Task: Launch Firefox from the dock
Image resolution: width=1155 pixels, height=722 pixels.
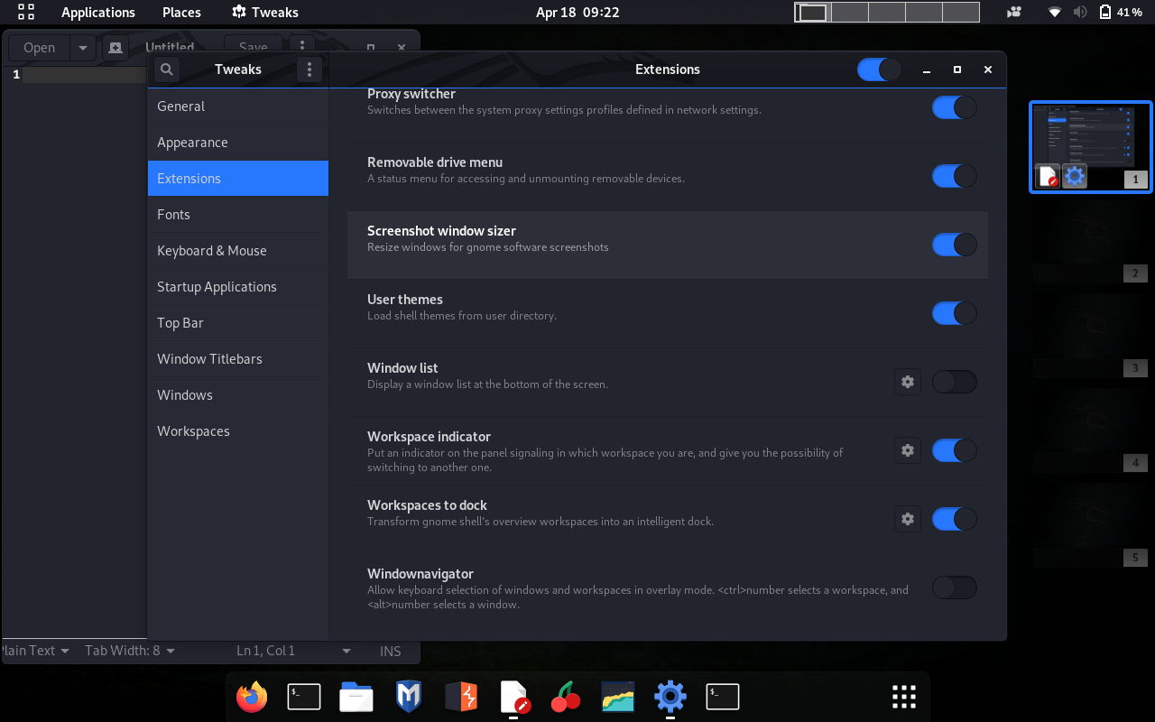Action: pyautogui.click(x=252, y=697)
